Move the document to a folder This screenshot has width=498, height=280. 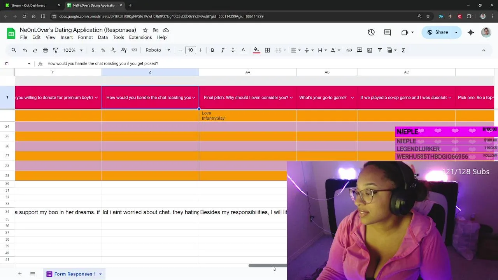point(155,30)
